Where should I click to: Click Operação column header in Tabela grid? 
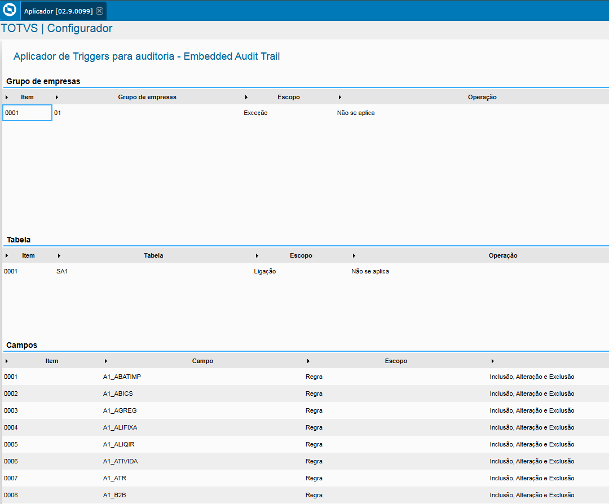[503, 255]
